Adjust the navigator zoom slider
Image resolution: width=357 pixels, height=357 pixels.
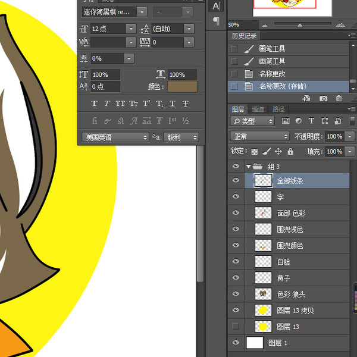[300, 26]
